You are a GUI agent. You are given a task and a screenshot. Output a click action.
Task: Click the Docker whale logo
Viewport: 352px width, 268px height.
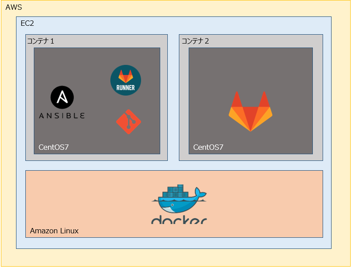[x=179, y=199]
